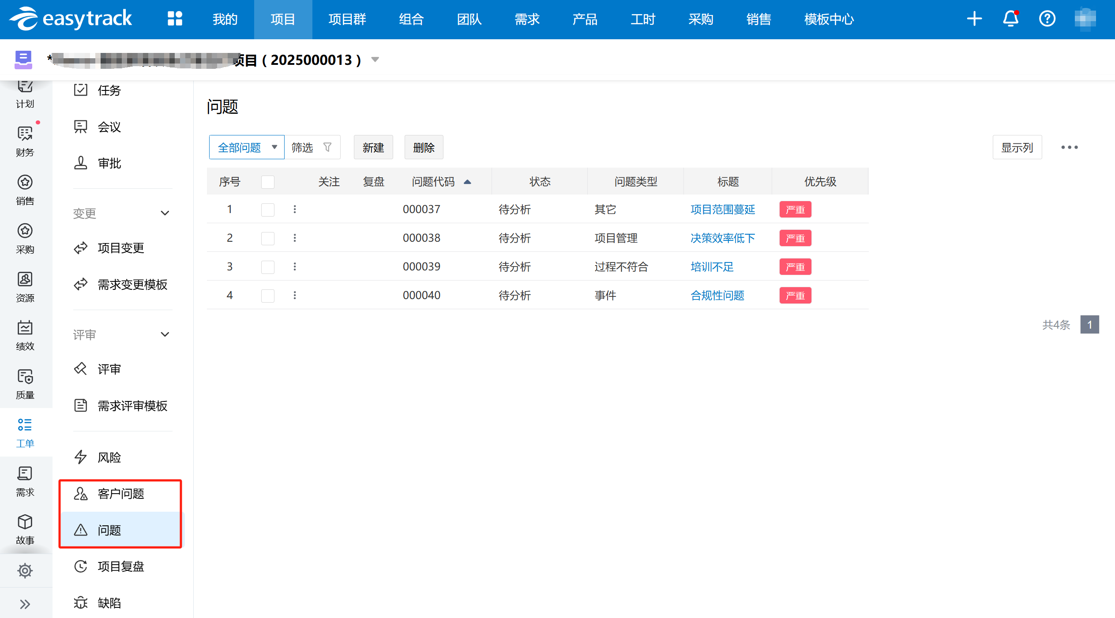Switch to the 项目群 top tab

(x=347, y=19)
